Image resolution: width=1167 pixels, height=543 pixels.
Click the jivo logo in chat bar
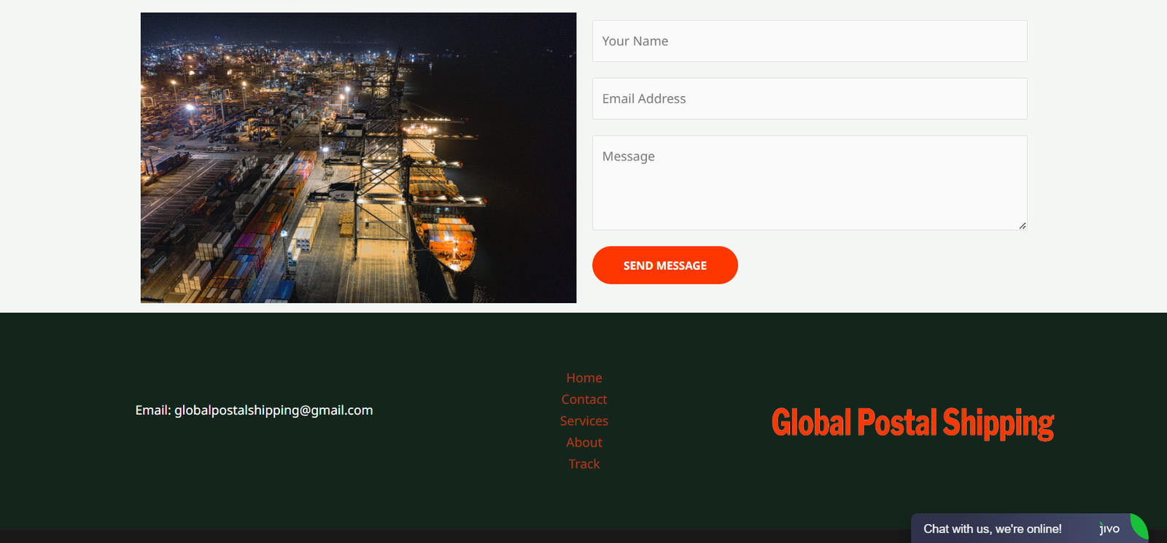(x=1109, y=529)
